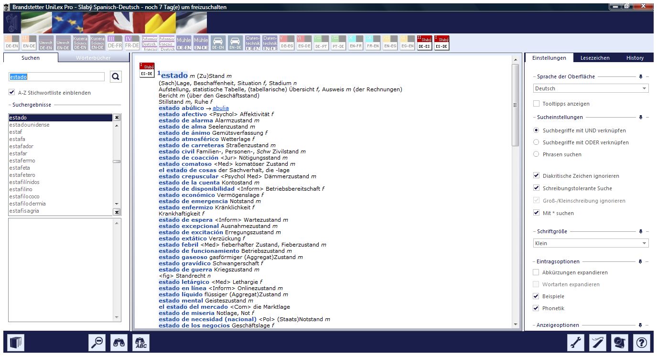The image size is (657, 357).
Task: Open the Slabý DE-ES dictionary icon
Action: (424, 43)
